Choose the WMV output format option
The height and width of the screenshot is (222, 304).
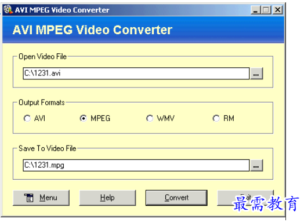pos(150,118)
